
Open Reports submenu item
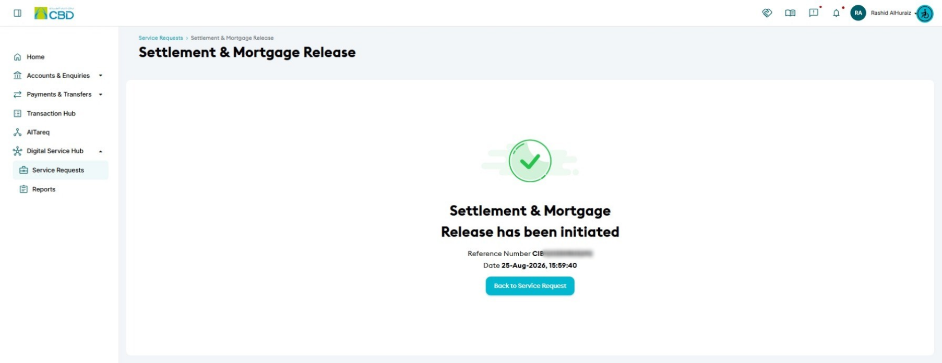tap(44, 189)
